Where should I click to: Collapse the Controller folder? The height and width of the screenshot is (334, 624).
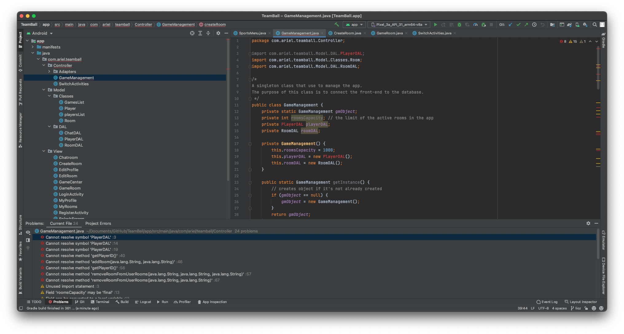point(44,65)
